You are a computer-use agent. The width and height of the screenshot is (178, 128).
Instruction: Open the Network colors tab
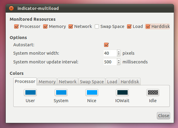(x=68, y=82)
